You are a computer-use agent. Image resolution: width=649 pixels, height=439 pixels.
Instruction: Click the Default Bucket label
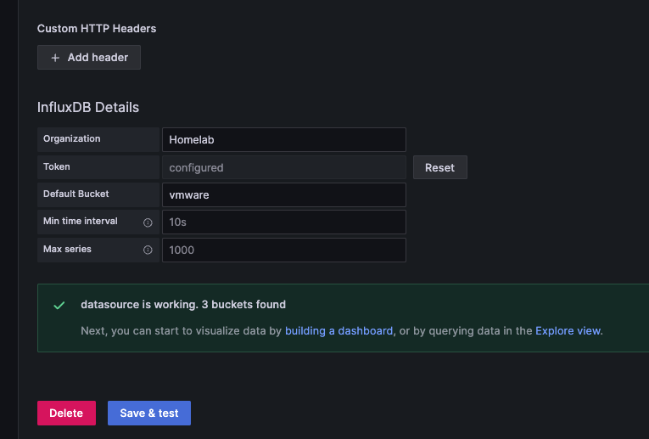coord(76,194)
